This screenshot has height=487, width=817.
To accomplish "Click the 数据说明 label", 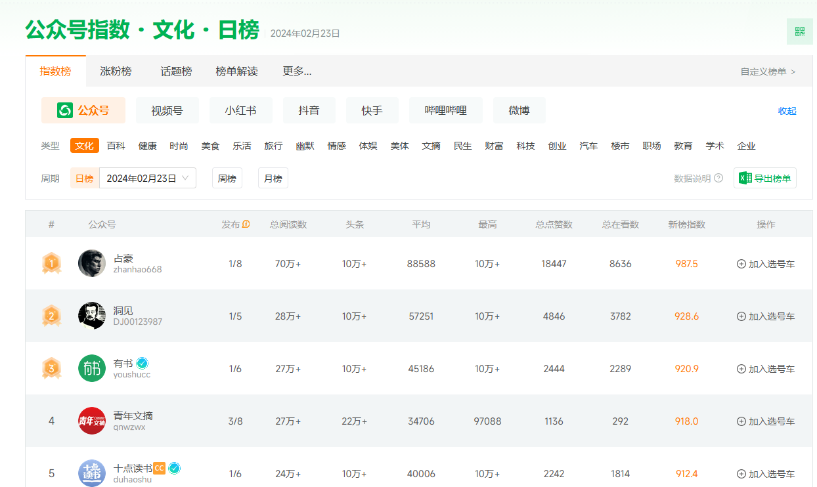I will click(692, 179).
